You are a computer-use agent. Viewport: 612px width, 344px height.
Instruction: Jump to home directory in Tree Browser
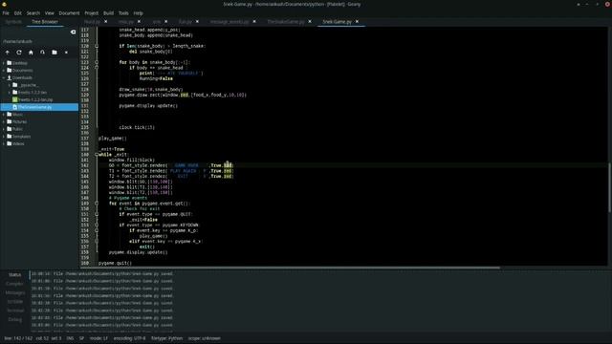(x=31, y=53)
